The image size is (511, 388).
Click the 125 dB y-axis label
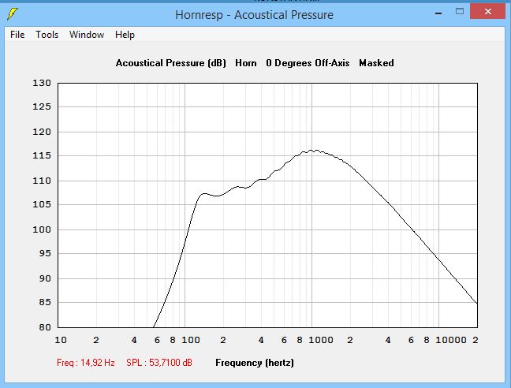coord(42,106)
